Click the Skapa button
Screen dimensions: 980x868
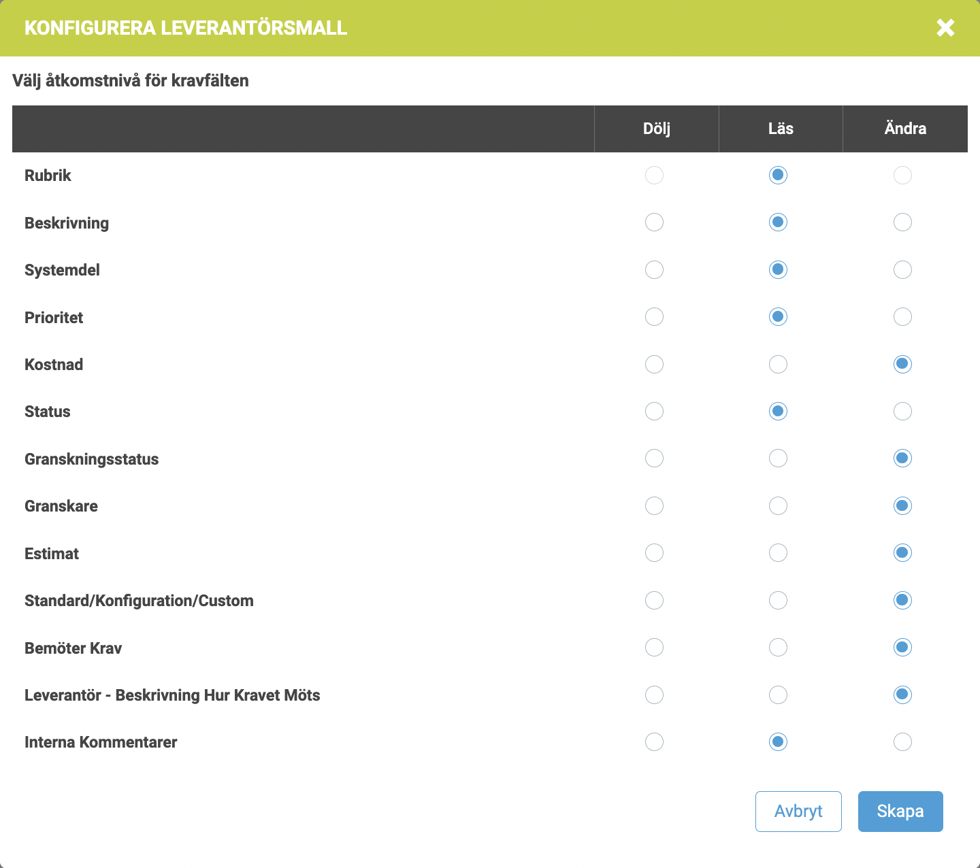[900, 811]
